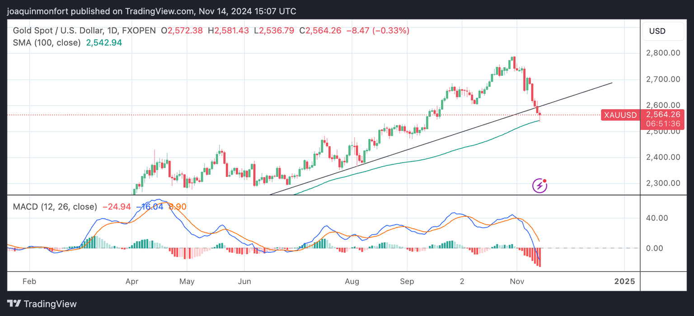Click the XAUUSD price label tag
The width and height of the screenshot is (694, 316).
click(619, 115)
